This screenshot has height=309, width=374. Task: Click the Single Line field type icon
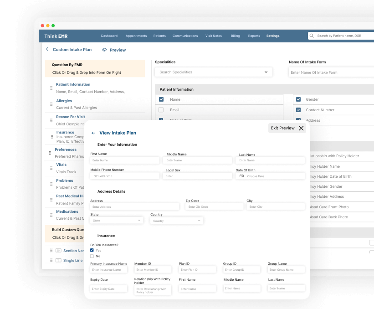58,260
